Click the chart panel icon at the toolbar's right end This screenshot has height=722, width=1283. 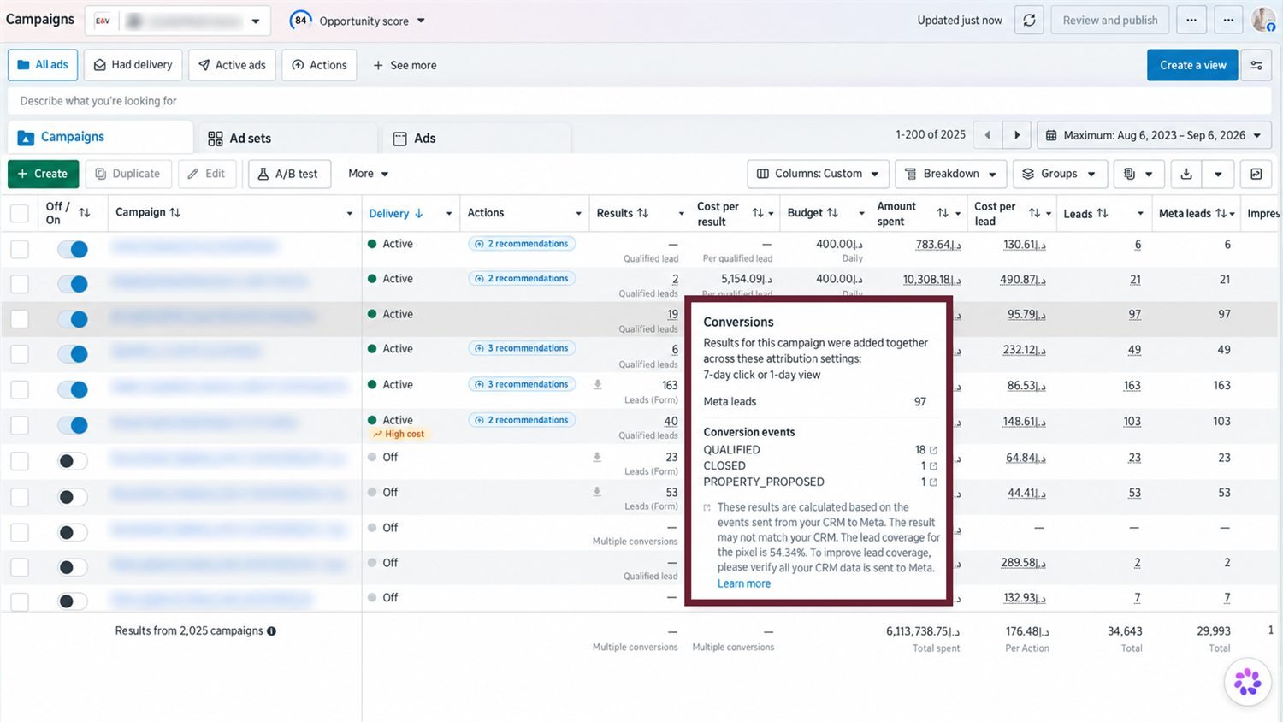click(x=1256, y=174)
